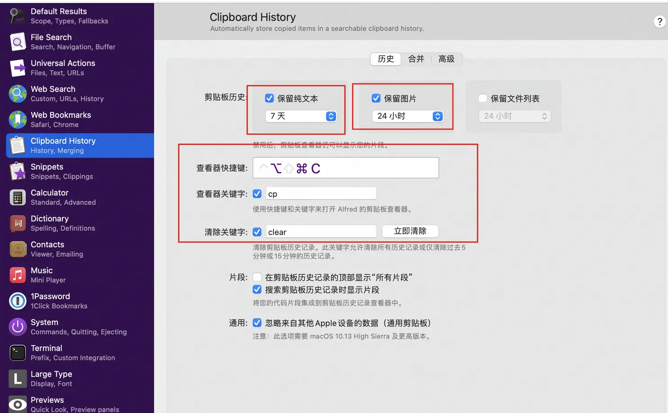Viewport: 668px width, 413px height.
Task: Open the Dictionary book icon
Action: [18, 223]
